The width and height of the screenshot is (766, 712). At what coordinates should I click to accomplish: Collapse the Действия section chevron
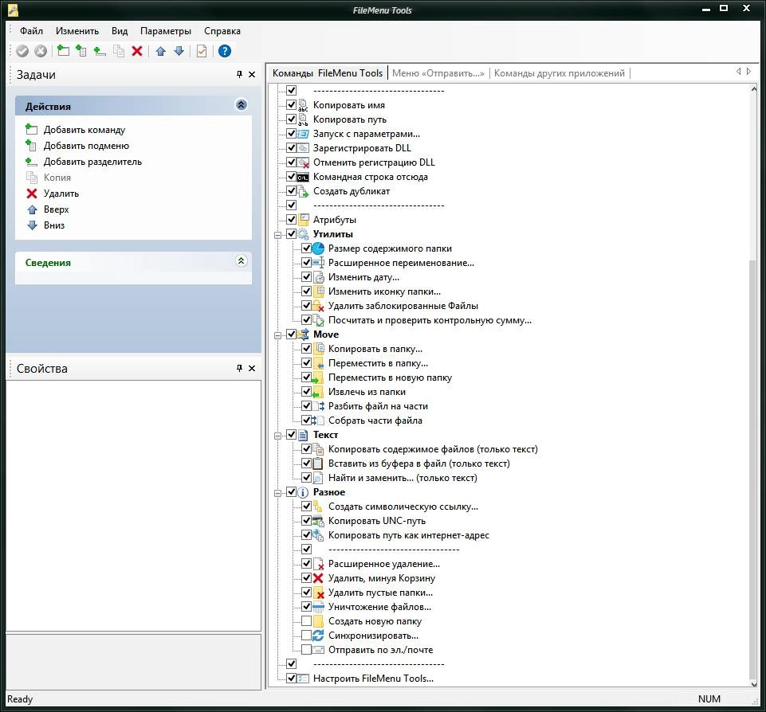[x=242, y=105]
